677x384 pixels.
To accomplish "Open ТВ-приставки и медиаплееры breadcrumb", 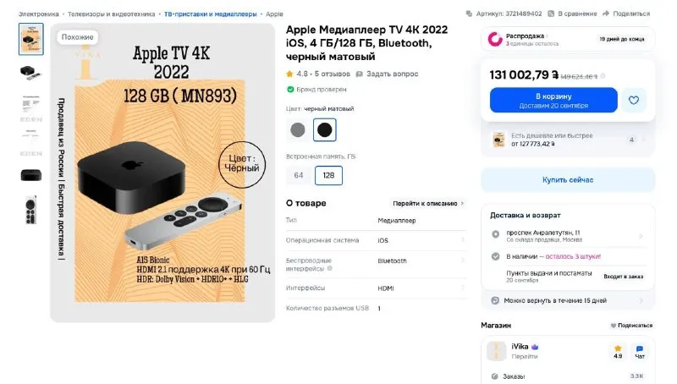I will 210,14.
